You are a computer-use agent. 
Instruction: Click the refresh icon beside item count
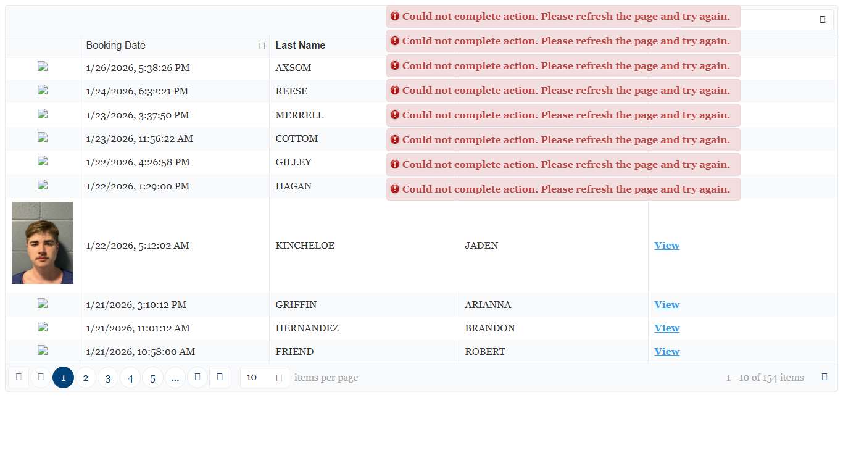824,377
